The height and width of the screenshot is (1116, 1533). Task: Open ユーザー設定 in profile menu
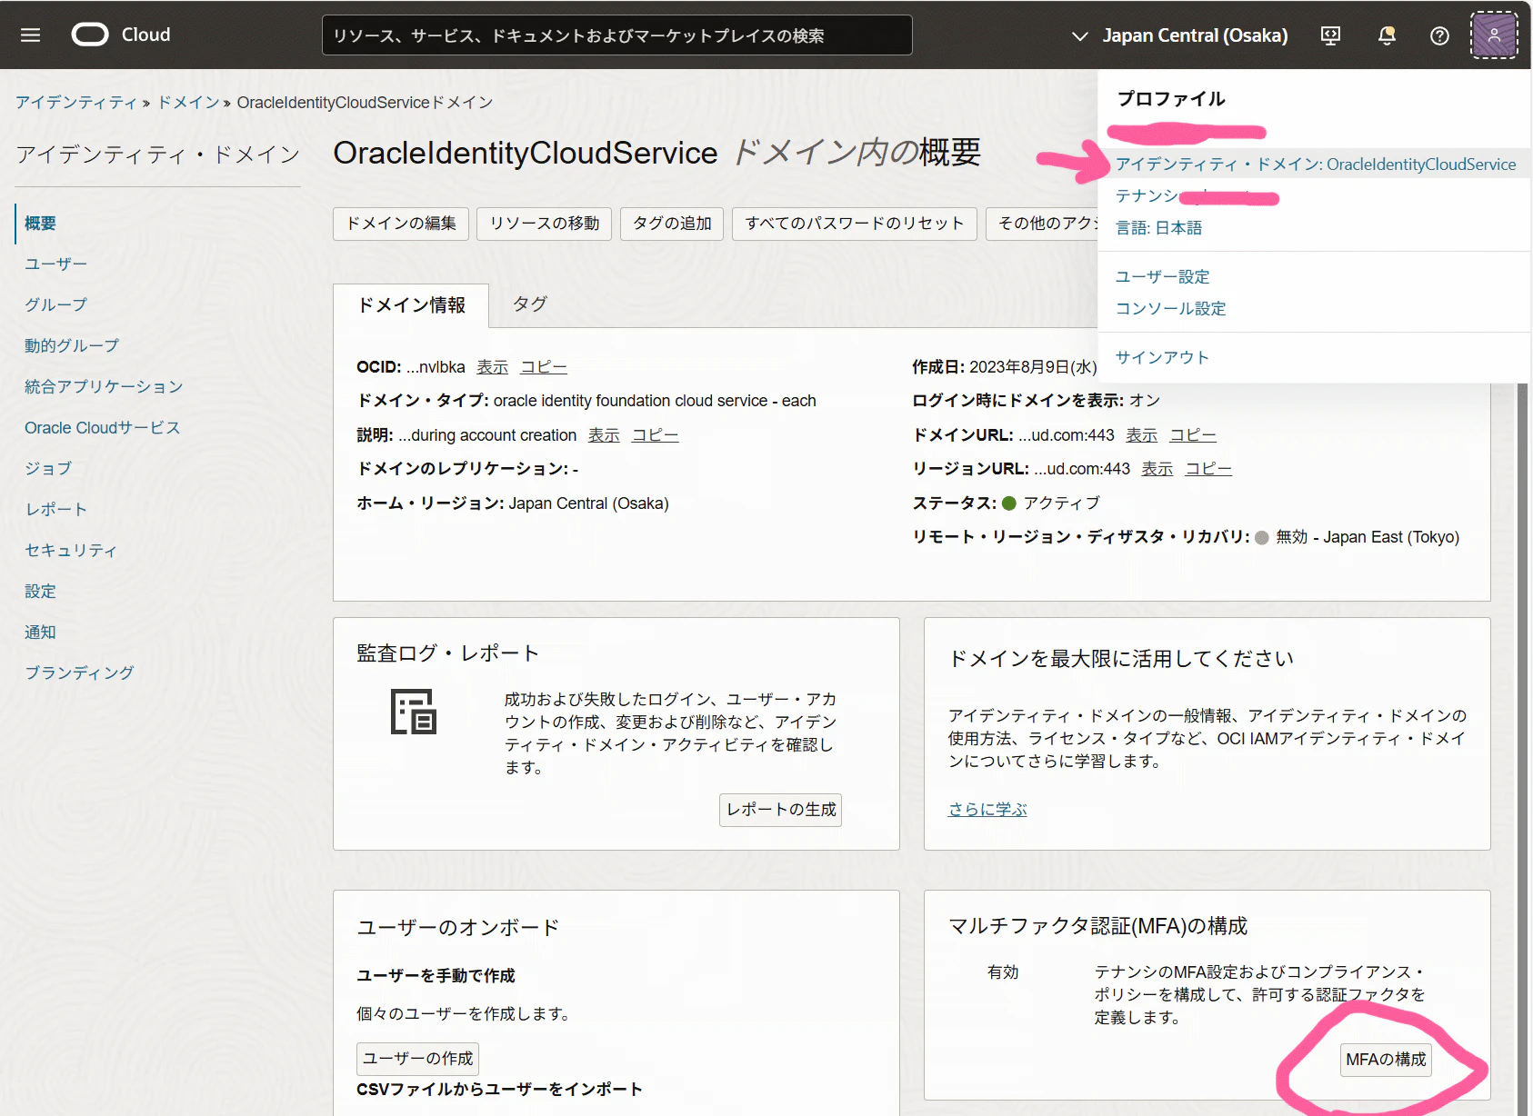(1163, 277)
